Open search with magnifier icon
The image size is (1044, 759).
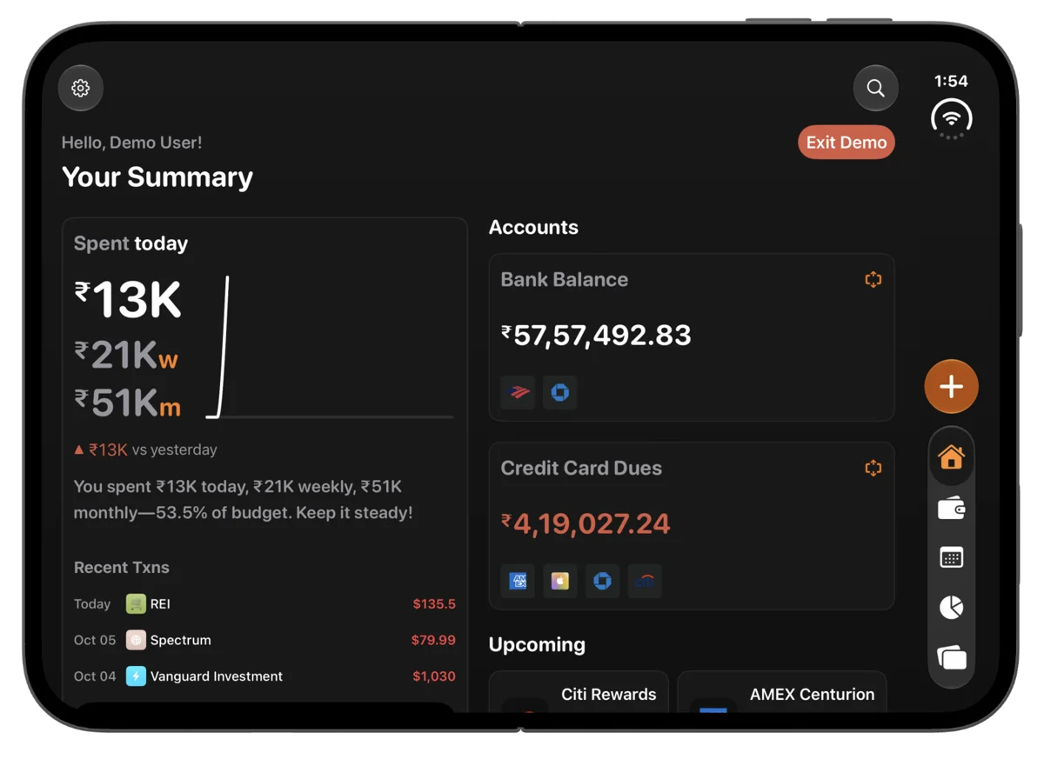coord(875,88)
